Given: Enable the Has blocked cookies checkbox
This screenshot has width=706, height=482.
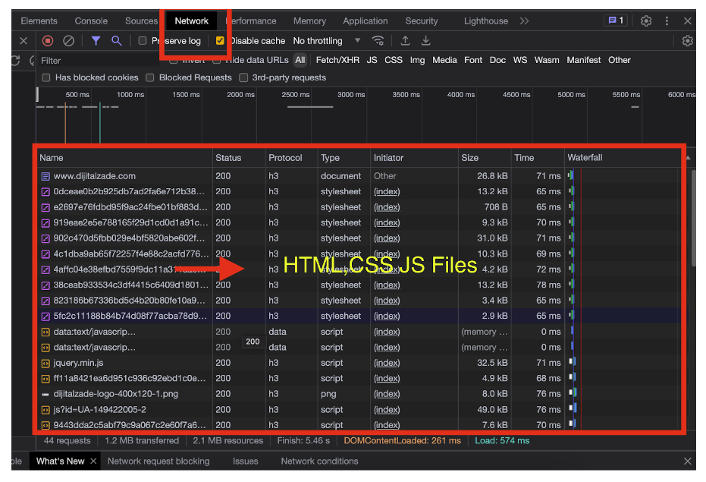Looking at the screenshot, I should point(47,77).
